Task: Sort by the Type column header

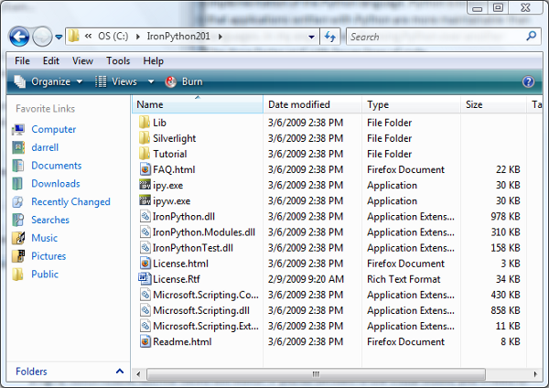Action: (x=411, y=104)
